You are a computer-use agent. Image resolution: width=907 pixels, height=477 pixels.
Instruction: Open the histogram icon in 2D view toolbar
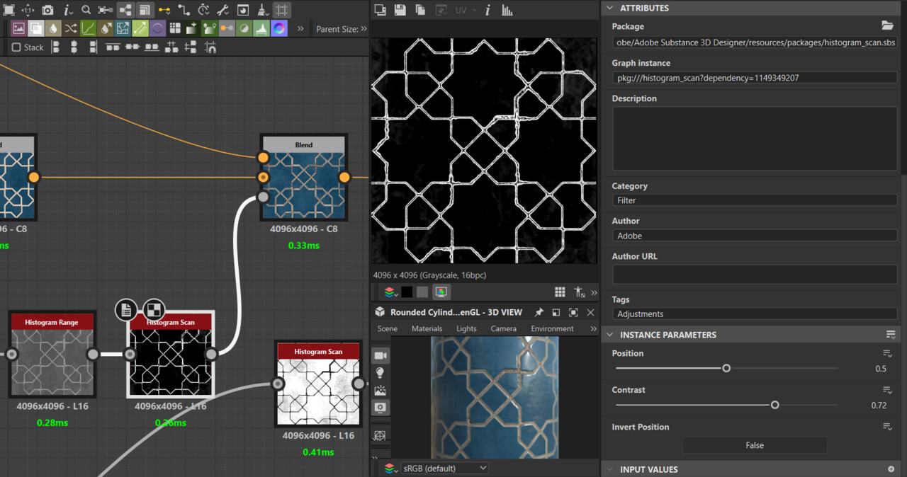(507, 10)
